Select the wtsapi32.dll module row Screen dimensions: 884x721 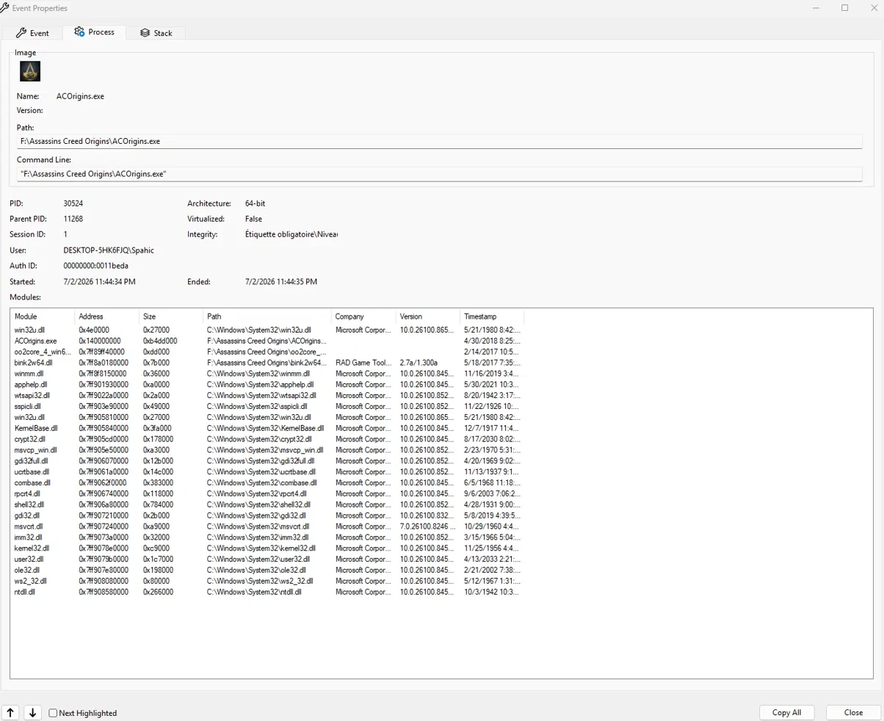(267, 395)
